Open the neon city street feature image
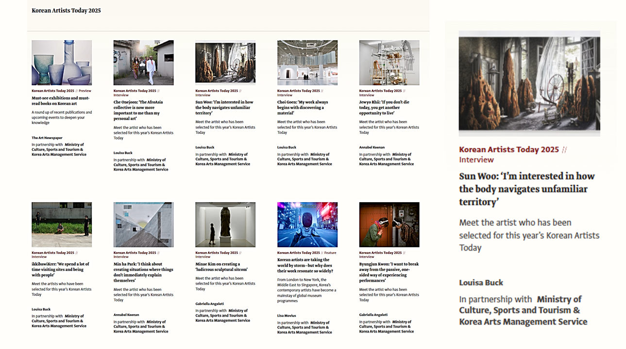 point(307,224)
